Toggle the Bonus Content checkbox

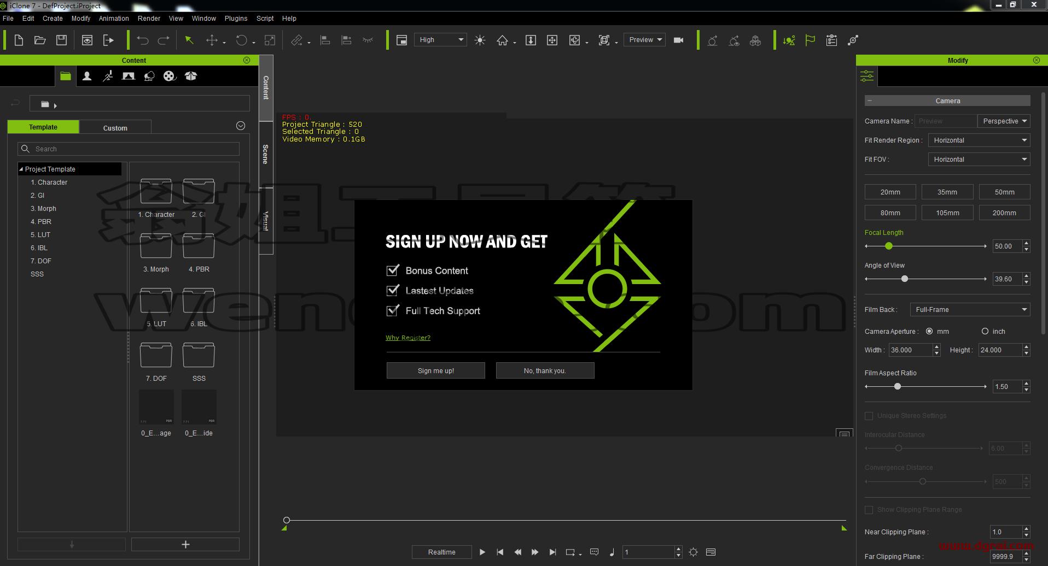[393, 270]
